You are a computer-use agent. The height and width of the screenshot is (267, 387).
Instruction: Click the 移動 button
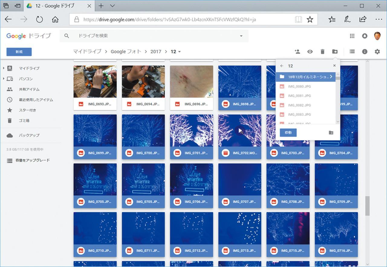click(288, 133)
